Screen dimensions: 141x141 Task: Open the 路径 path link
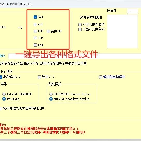pyautogui.click(x=2, y=55)
